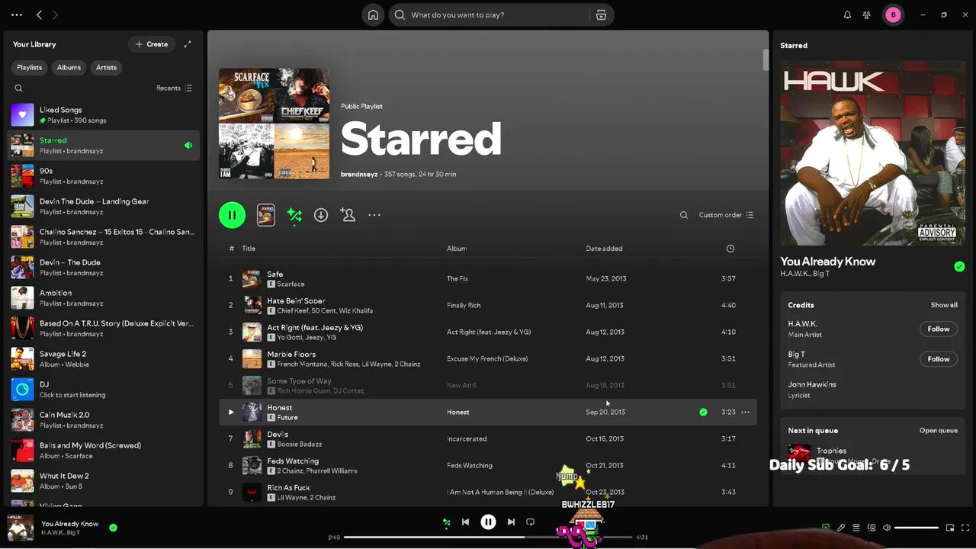This screenshot has width=976, height=549.
Task: Enter full screen mode
Action: 965,528
